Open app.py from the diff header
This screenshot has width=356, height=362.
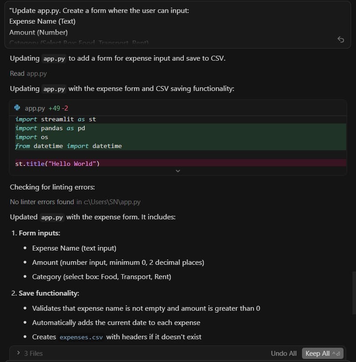click(34, 108)
